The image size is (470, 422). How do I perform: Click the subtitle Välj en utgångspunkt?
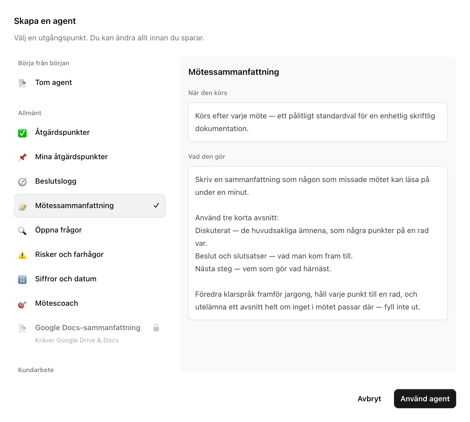coord(109,38)
